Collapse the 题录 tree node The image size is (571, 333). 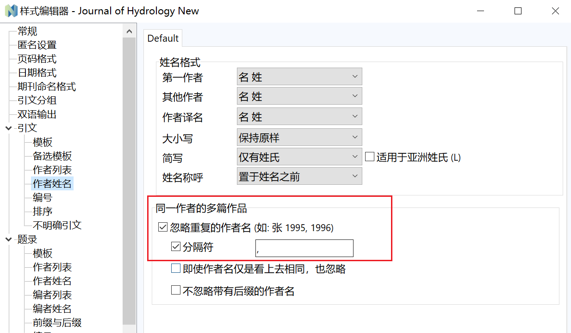(9, 239)
